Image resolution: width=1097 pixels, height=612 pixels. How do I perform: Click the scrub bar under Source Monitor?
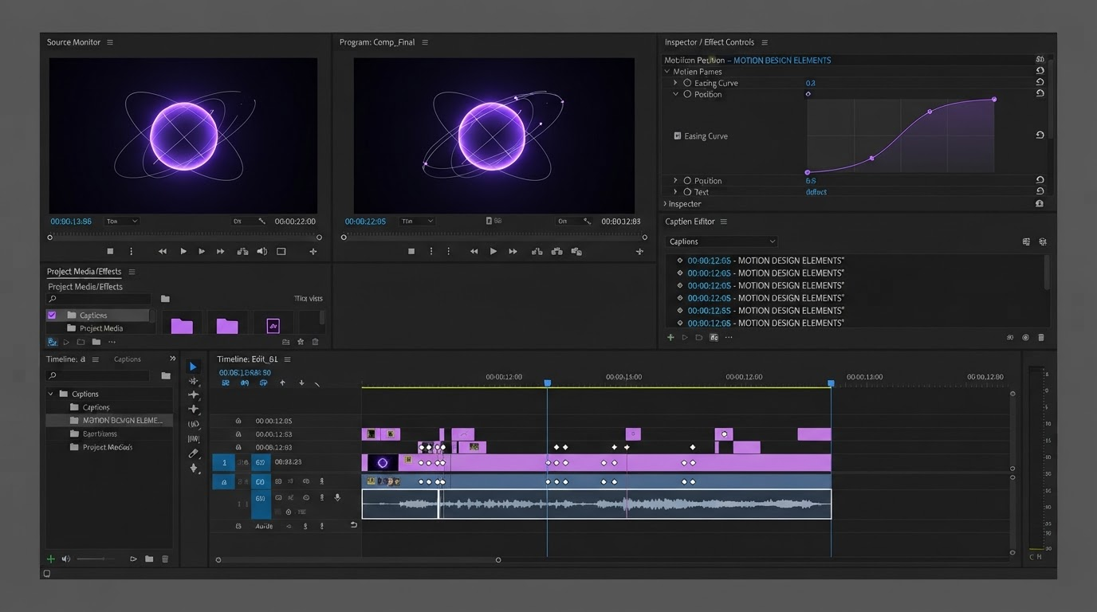(184, 237)
